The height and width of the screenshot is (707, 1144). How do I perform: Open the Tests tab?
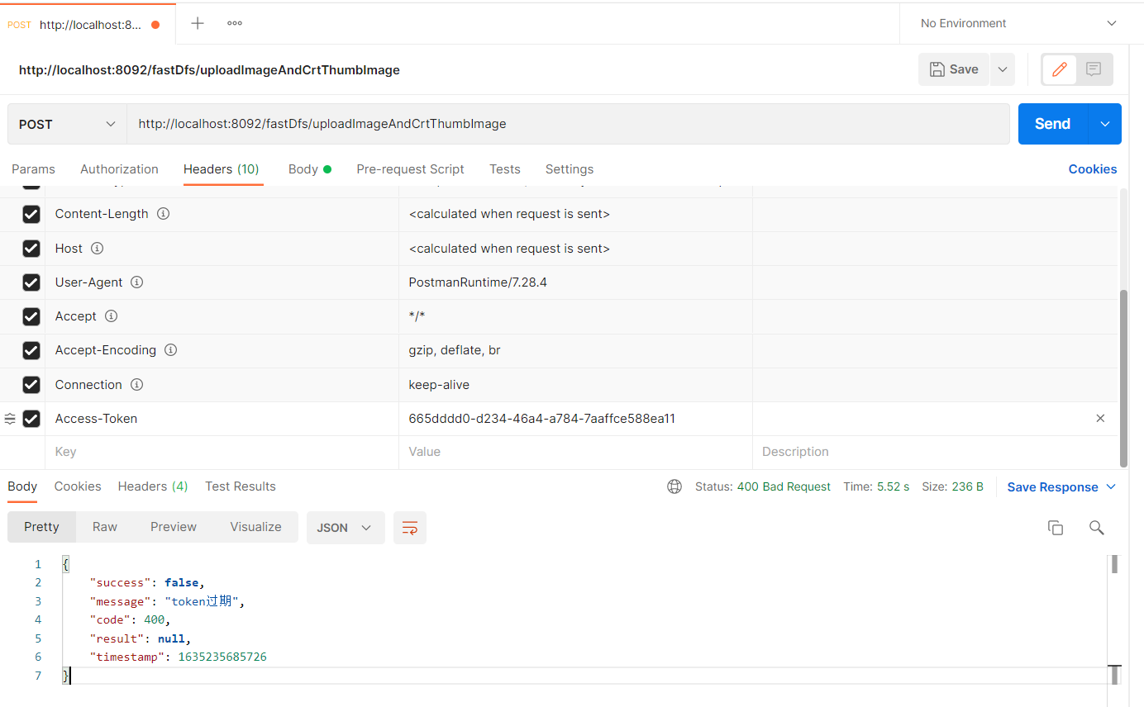pyautogui.click(x=505, y=169)
